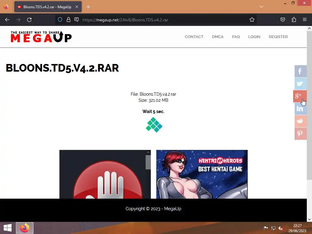Open the Action Center flag icon
312x234 pixels.
(x=266, y=228)
